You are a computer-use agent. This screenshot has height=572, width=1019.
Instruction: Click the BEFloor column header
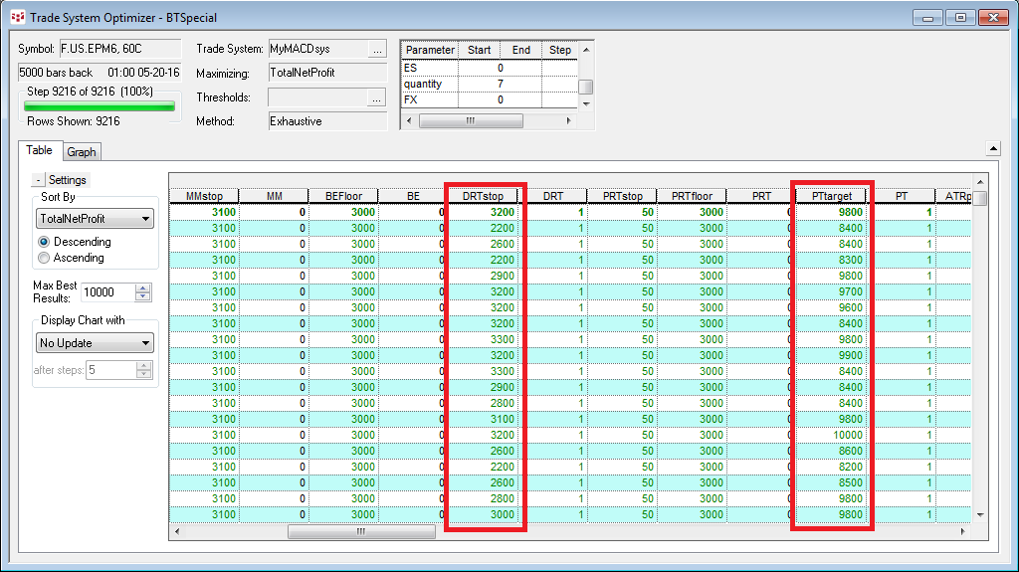pyautogui.click(x=343, y=196)
